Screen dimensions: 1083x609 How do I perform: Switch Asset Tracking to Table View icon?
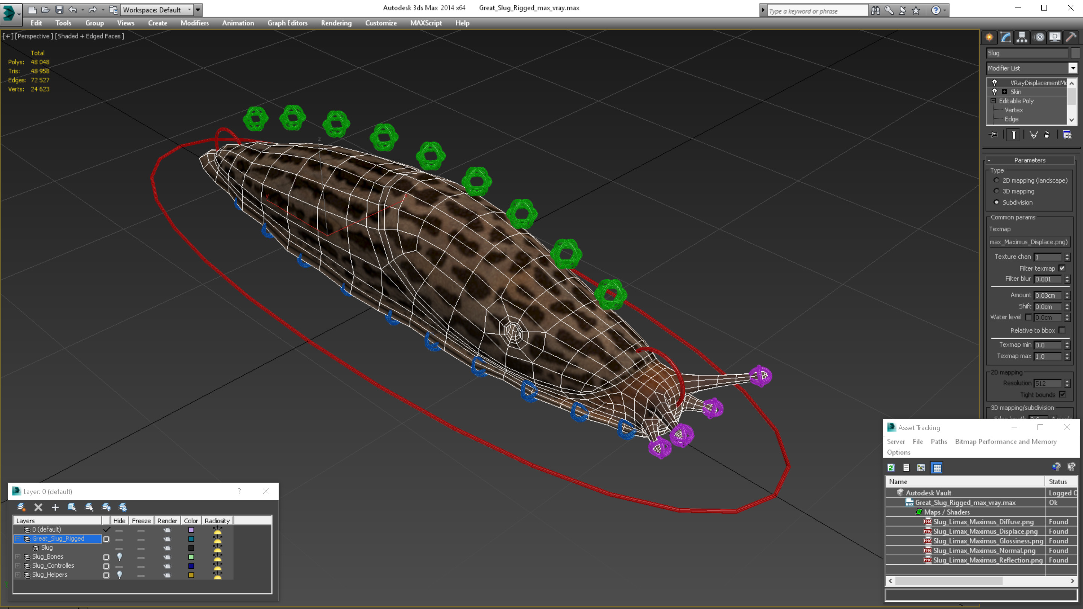click(937, 467)
